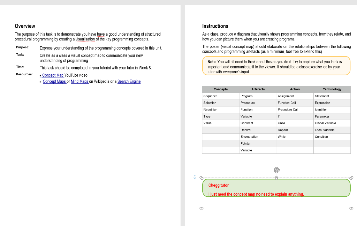Select the Overview heading on the left page
The image size is (357, 226).
25,26
